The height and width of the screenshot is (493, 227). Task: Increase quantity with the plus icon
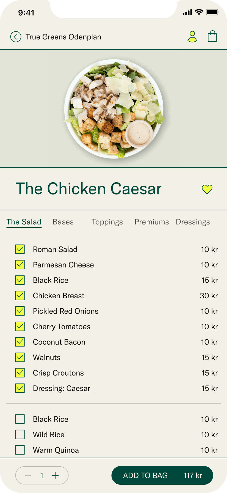[x=55, y=475]
